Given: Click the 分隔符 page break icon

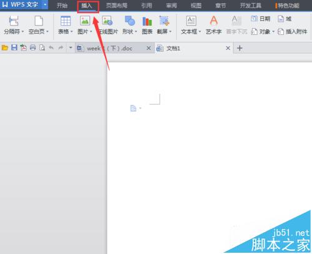Looking at the screenshot, I should [x=13, y=21].
